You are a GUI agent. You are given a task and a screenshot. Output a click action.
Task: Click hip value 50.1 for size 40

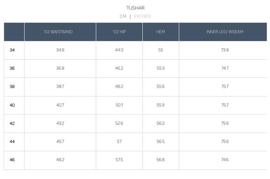click(x=119, y=105)
